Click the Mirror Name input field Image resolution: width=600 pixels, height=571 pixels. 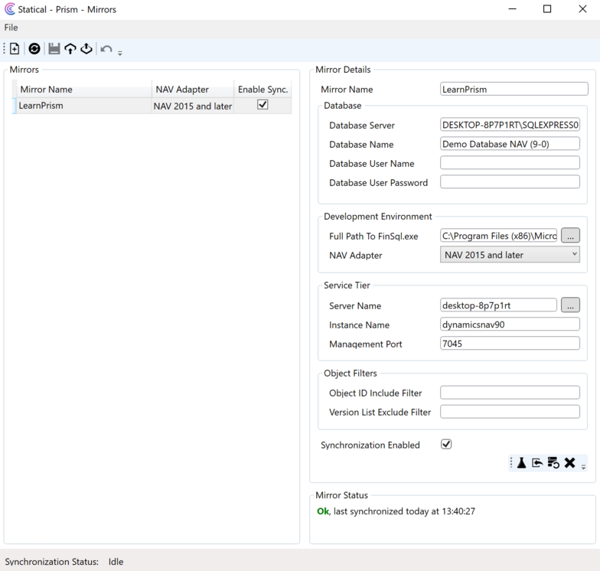(514, 89)
